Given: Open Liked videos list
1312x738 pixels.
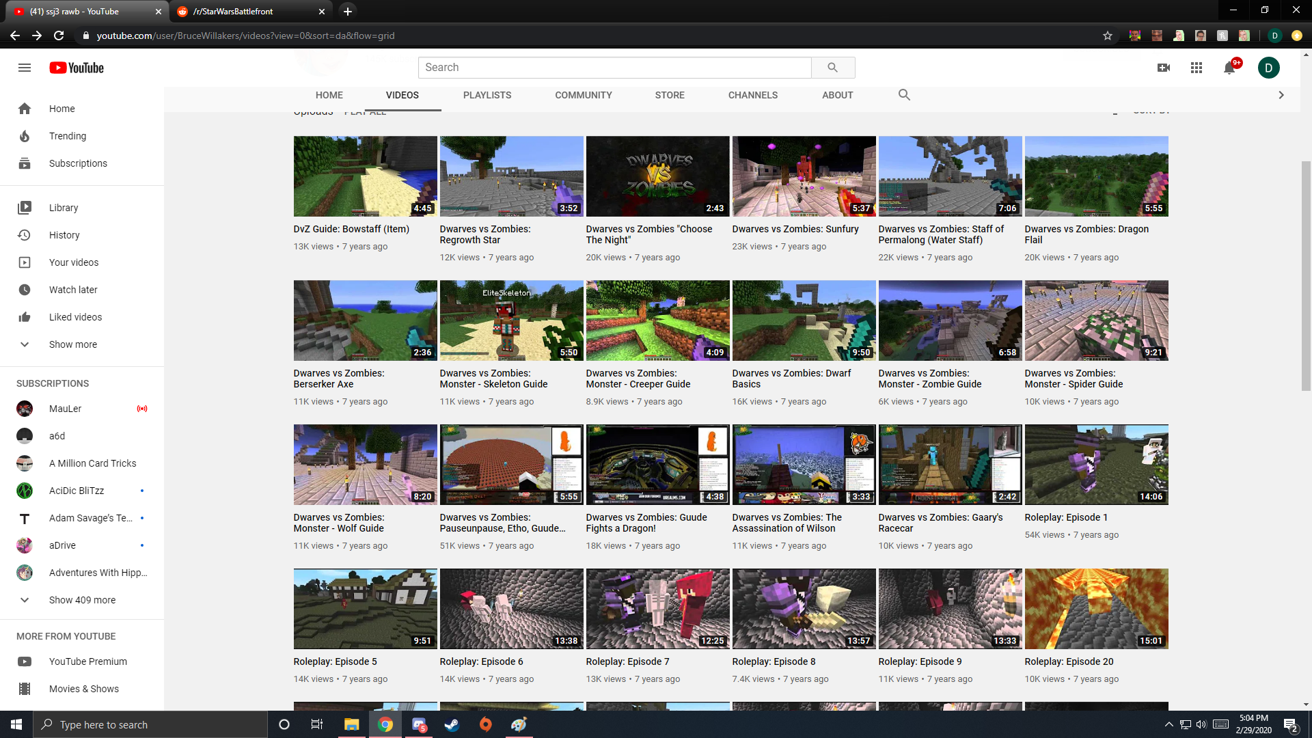Looking at the screenshot, I should pos(82,317).
